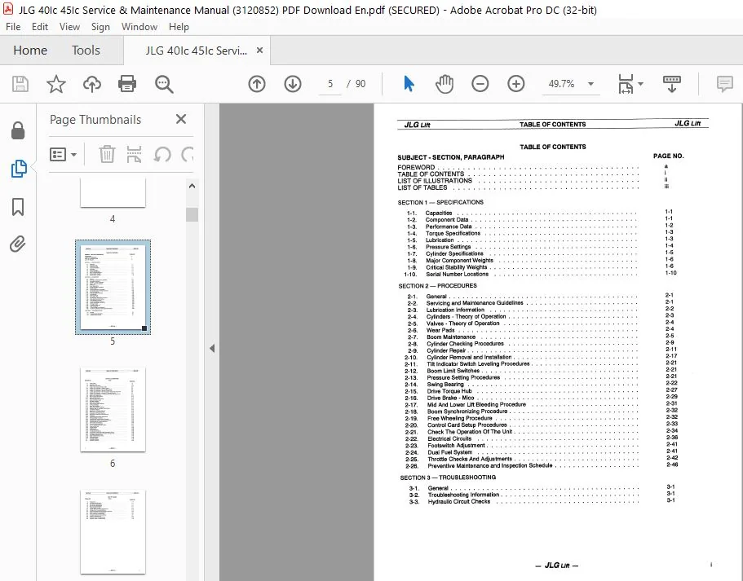743x581 pixels.
Task: Select the unlabeled thumbnail below page 6
Action: [x=113, y=532]
